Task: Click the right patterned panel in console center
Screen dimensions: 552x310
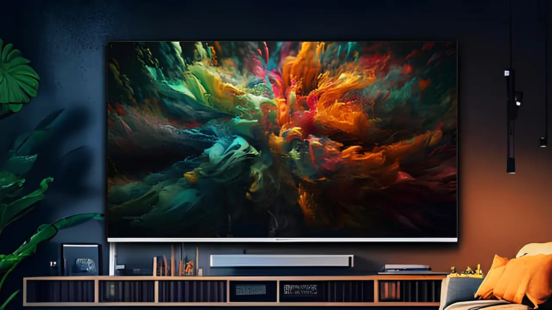Action: [301, 290]
